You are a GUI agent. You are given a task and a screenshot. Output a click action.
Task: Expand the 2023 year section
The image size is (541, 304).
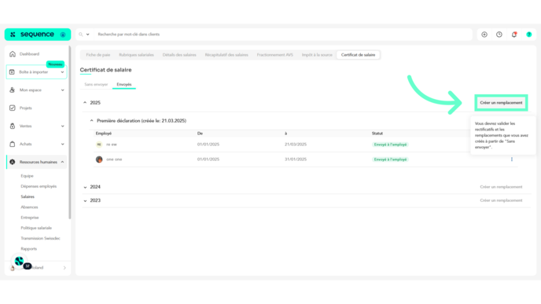coord(85,200)
